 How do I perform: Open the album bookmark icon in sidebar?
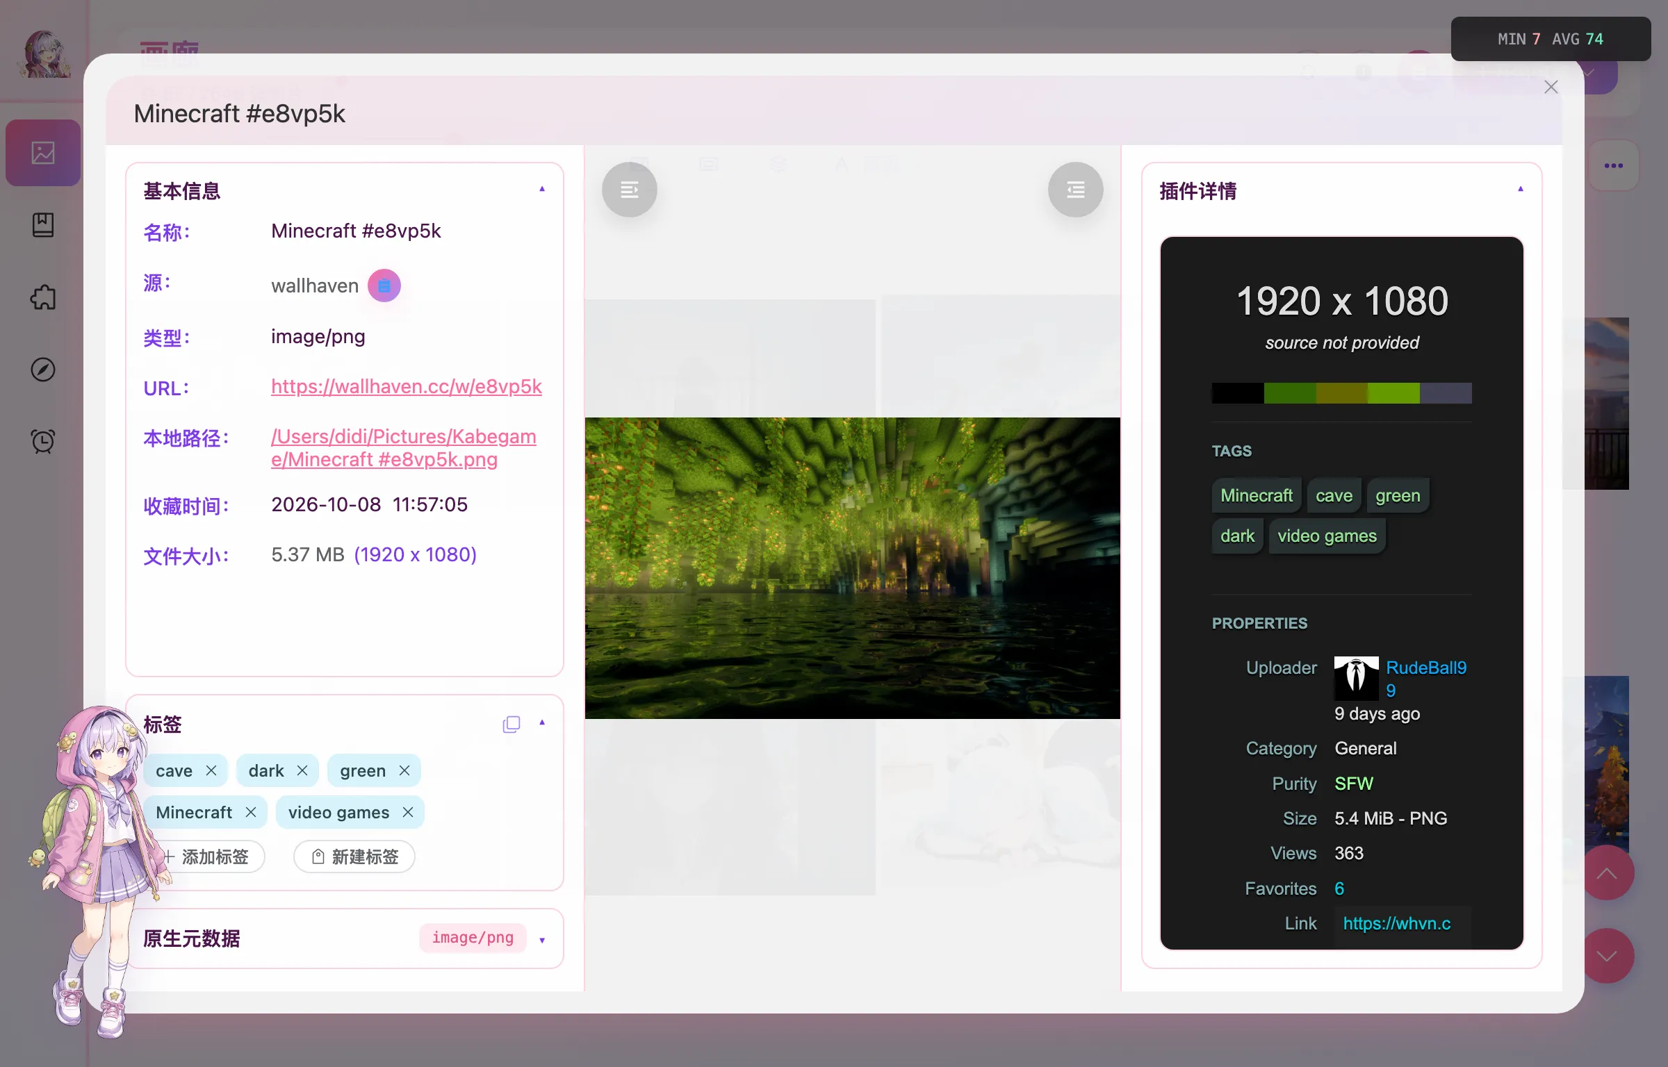[43, 225]
